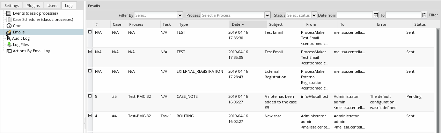Viewport: 441px width, 133px height.
Task: Open the Log Files icon
Action: tap(9, 45)
